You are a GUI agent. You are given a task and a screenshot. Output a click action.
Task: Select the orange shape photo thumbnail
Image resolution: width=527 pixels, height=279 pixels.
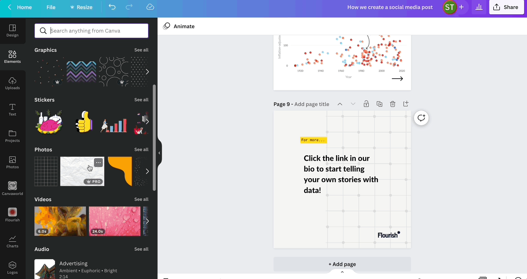click(120, 171)
